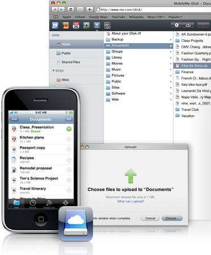The image size is (211, 255).
Task: Open the Google Maps bookmark
Action: [98, 17]
